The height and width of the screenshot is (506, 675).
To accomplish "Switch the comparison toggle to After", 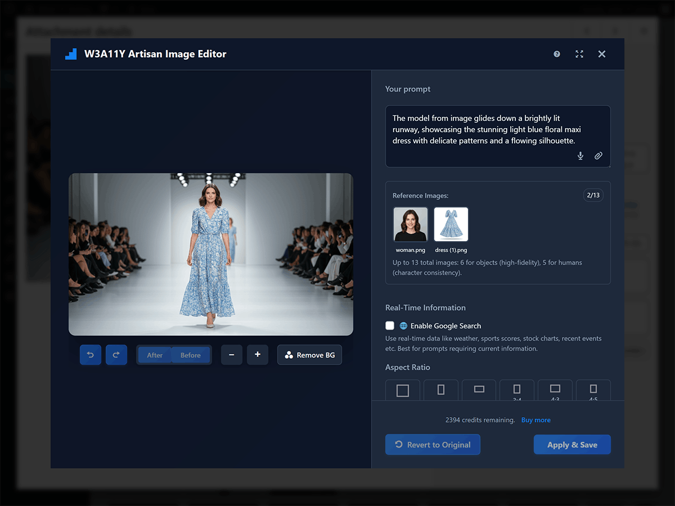I will (155, 355).
